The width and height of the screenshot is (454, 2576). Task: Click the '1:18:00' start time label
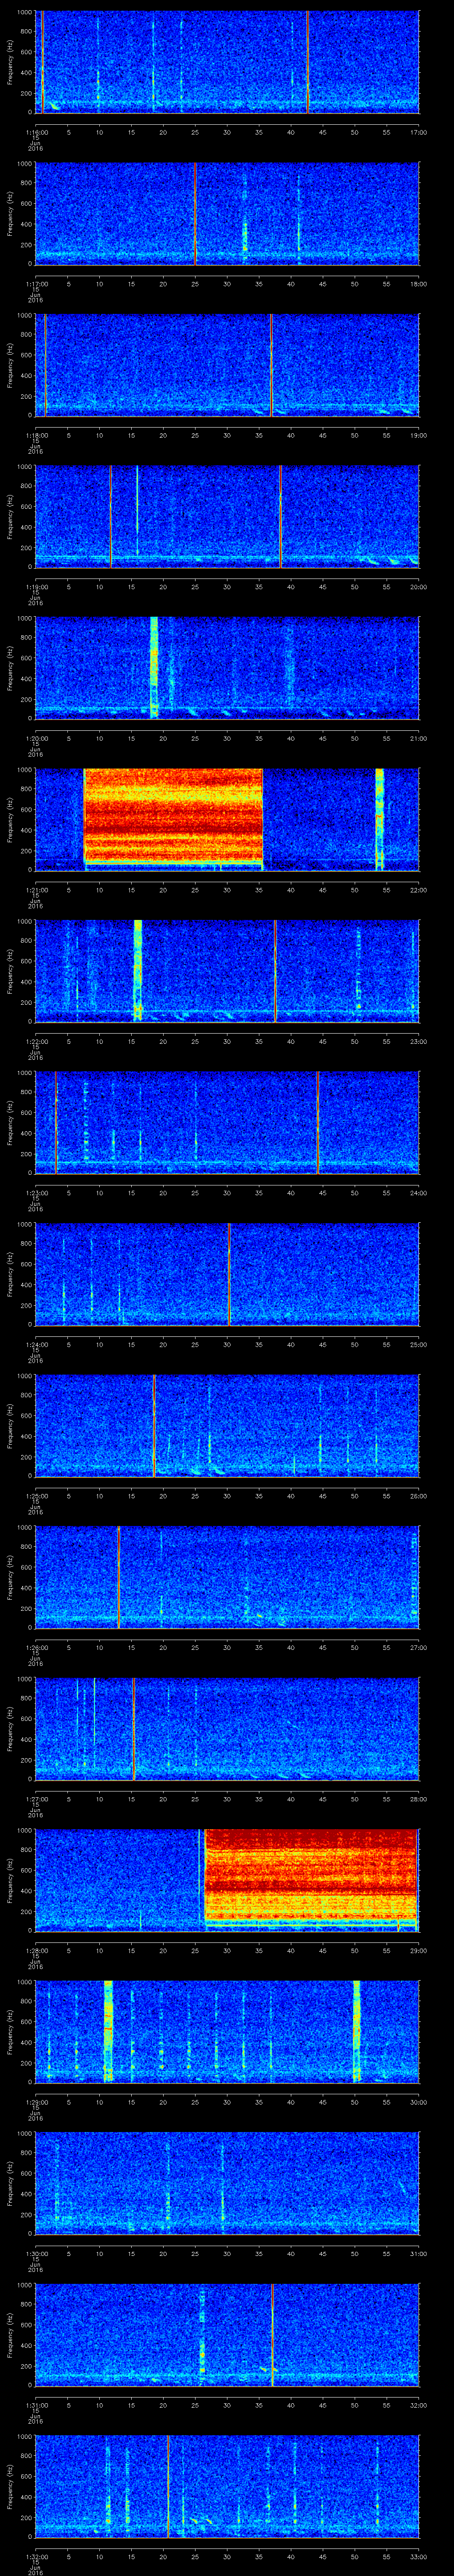pyautogui.click(x=36, y=435)
